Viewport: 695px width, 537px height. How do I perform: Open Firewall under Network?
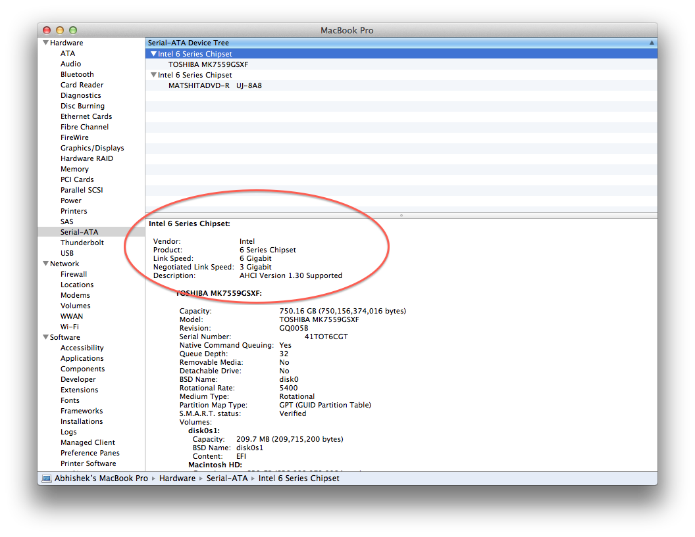pos(74,274)
